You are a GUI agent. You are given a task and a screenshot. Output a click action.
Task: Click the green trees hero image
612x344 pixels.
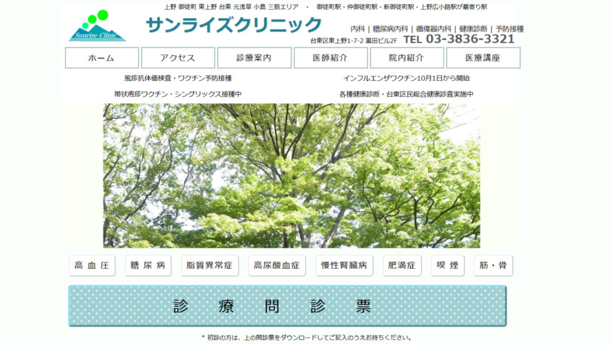coord(291,176)
